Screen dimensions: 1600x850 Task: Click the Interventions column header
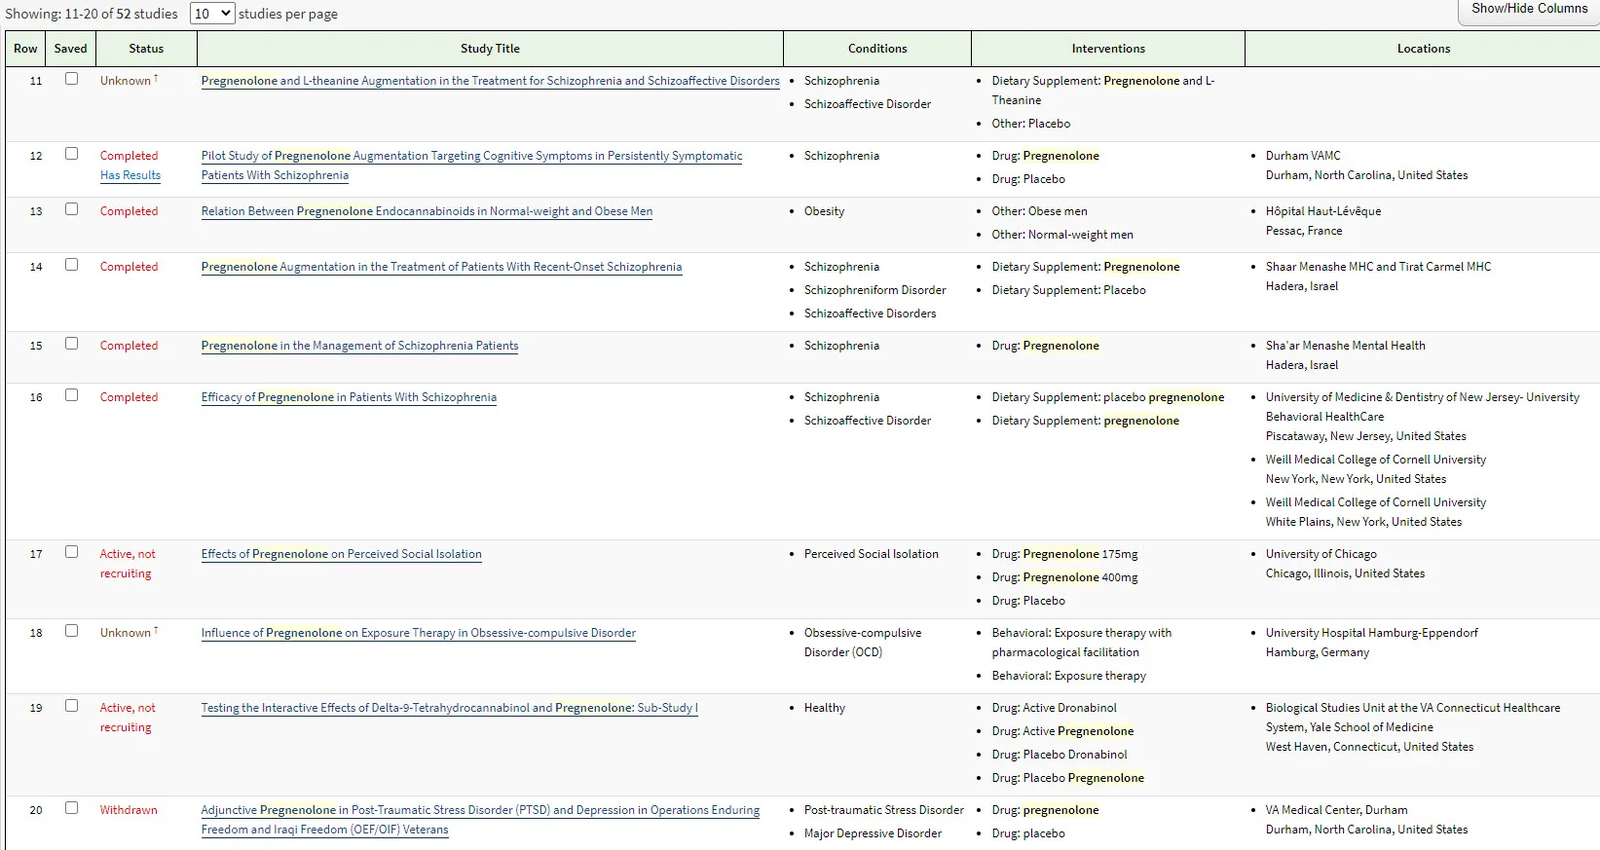tap(1108, 49)
